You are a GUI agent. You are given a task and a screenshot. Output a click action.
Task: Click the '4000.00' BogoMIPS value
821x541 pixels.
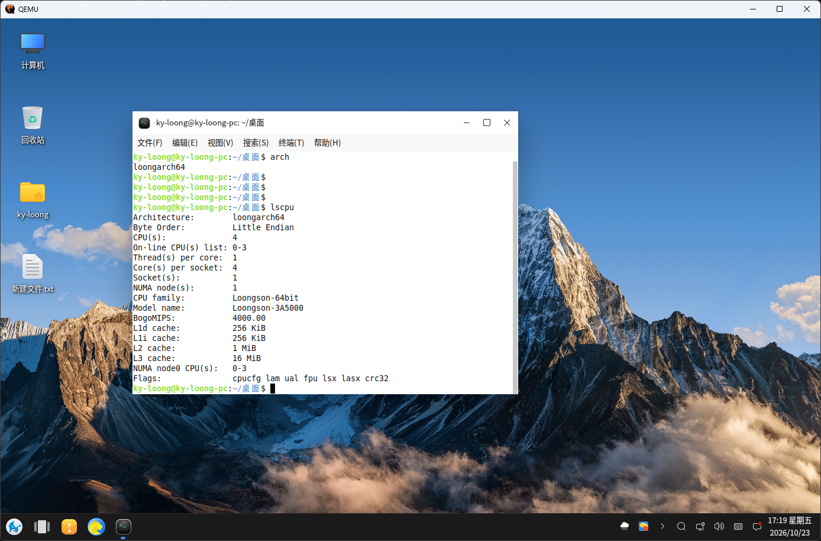click(x=249, y=318)
